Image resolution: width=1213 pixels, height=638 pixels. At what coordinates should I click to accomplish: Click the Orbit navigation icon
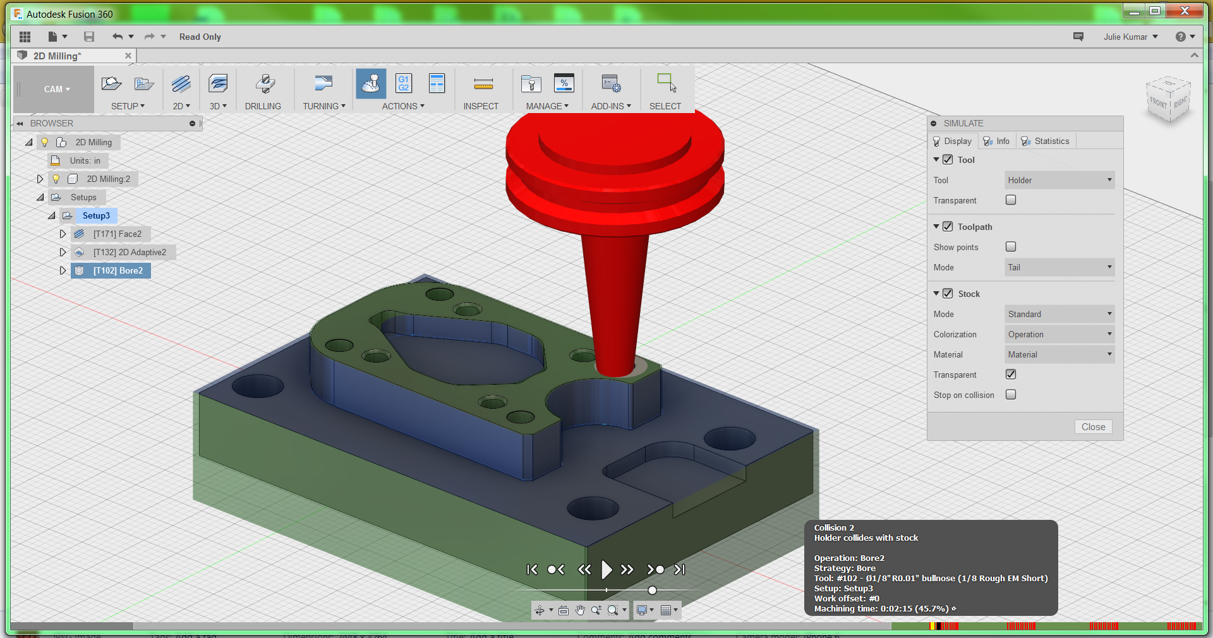(x=540, y=610)
